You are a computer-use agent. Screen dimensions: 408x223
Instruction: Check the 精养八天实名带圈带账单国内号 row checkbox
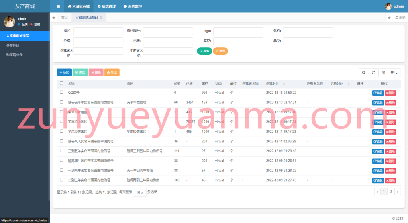pos(62,141)
